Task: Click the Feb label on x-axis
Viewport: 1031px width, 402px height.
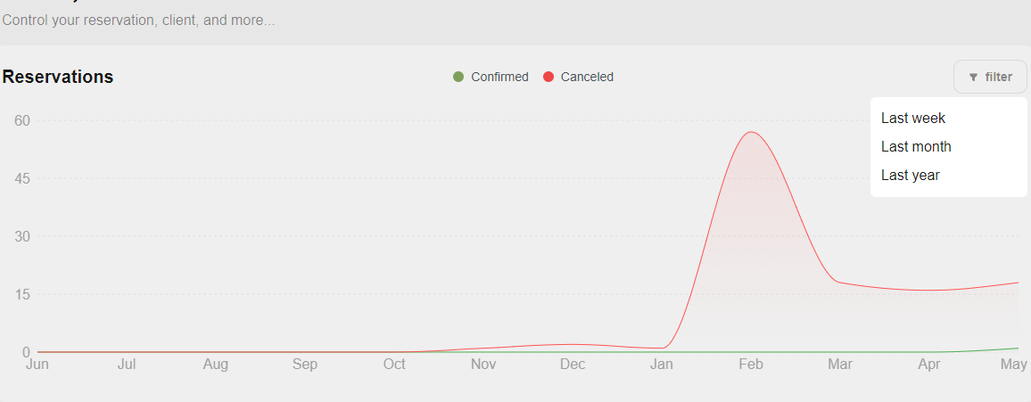Action: [751, 364]
